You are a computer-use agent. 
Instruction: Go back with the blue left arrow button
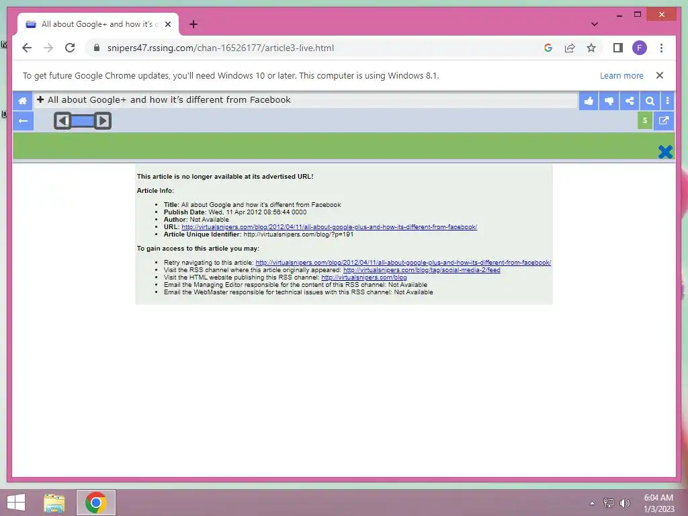(x=24, y=121)
